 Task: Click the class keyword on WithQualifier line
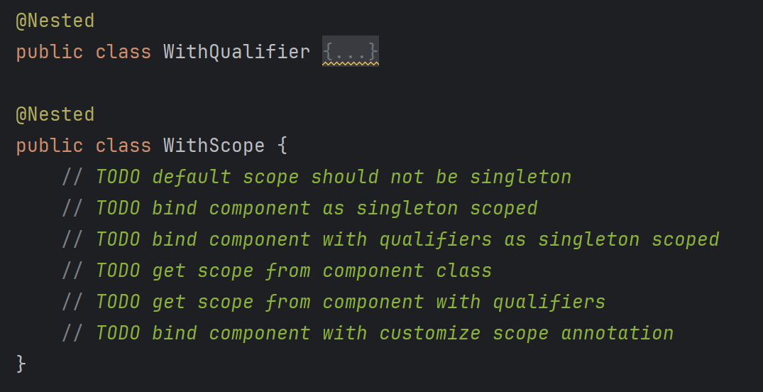[123, 52]
